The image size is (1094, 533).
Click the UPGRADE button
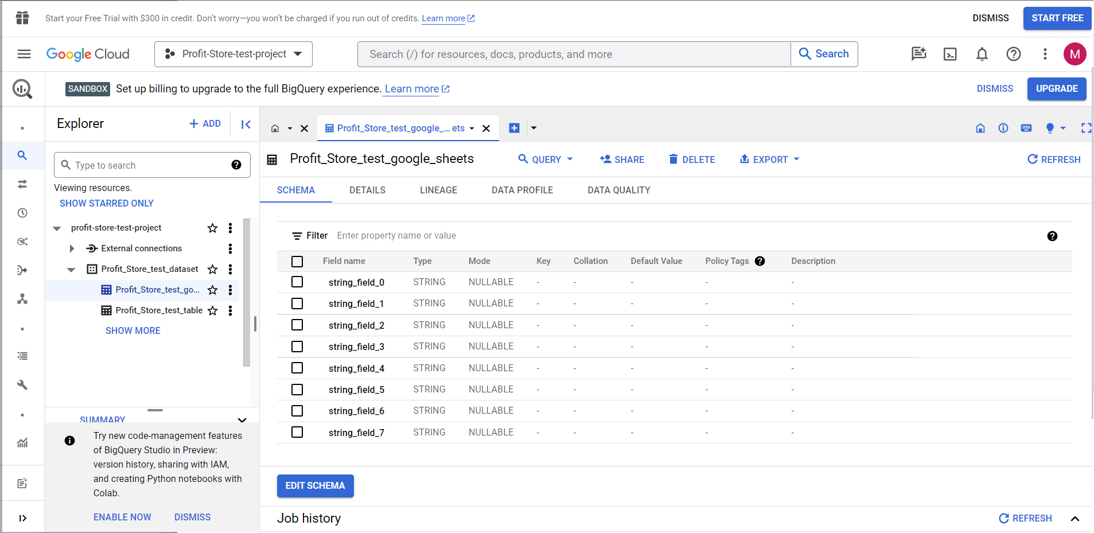click(x=1057, y=89)
